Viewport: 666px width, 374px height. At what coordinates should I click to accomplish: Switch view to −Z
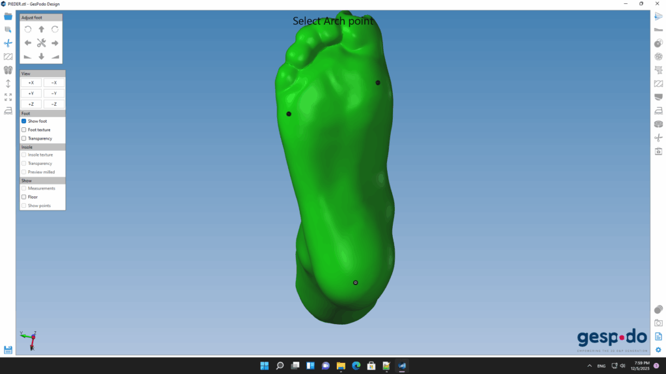pyautogui.click(x=54, y=104)
